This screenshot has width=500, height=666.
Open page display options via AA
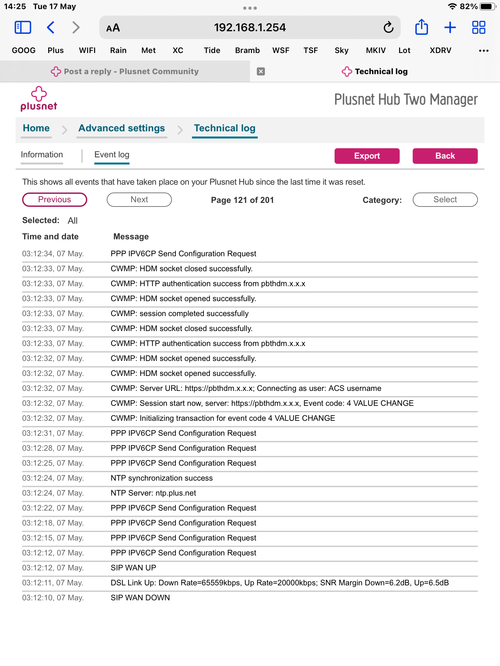(112, 28)
